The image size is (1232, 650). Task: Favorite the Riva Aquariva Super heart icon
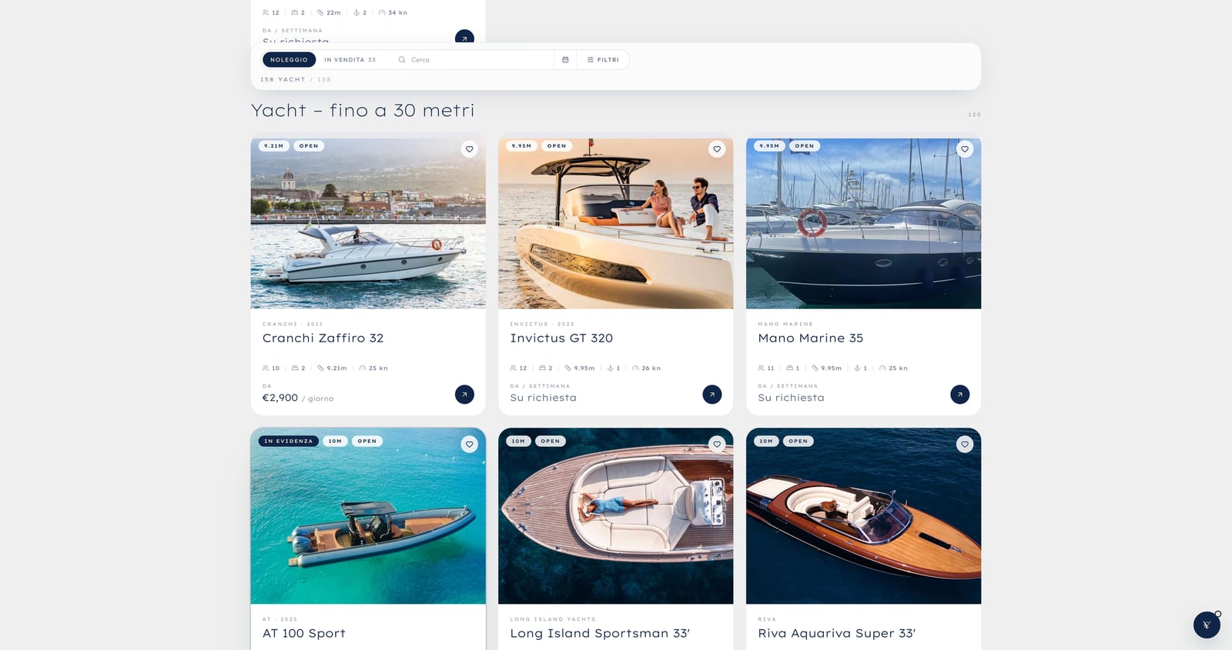tap(965, 444)
